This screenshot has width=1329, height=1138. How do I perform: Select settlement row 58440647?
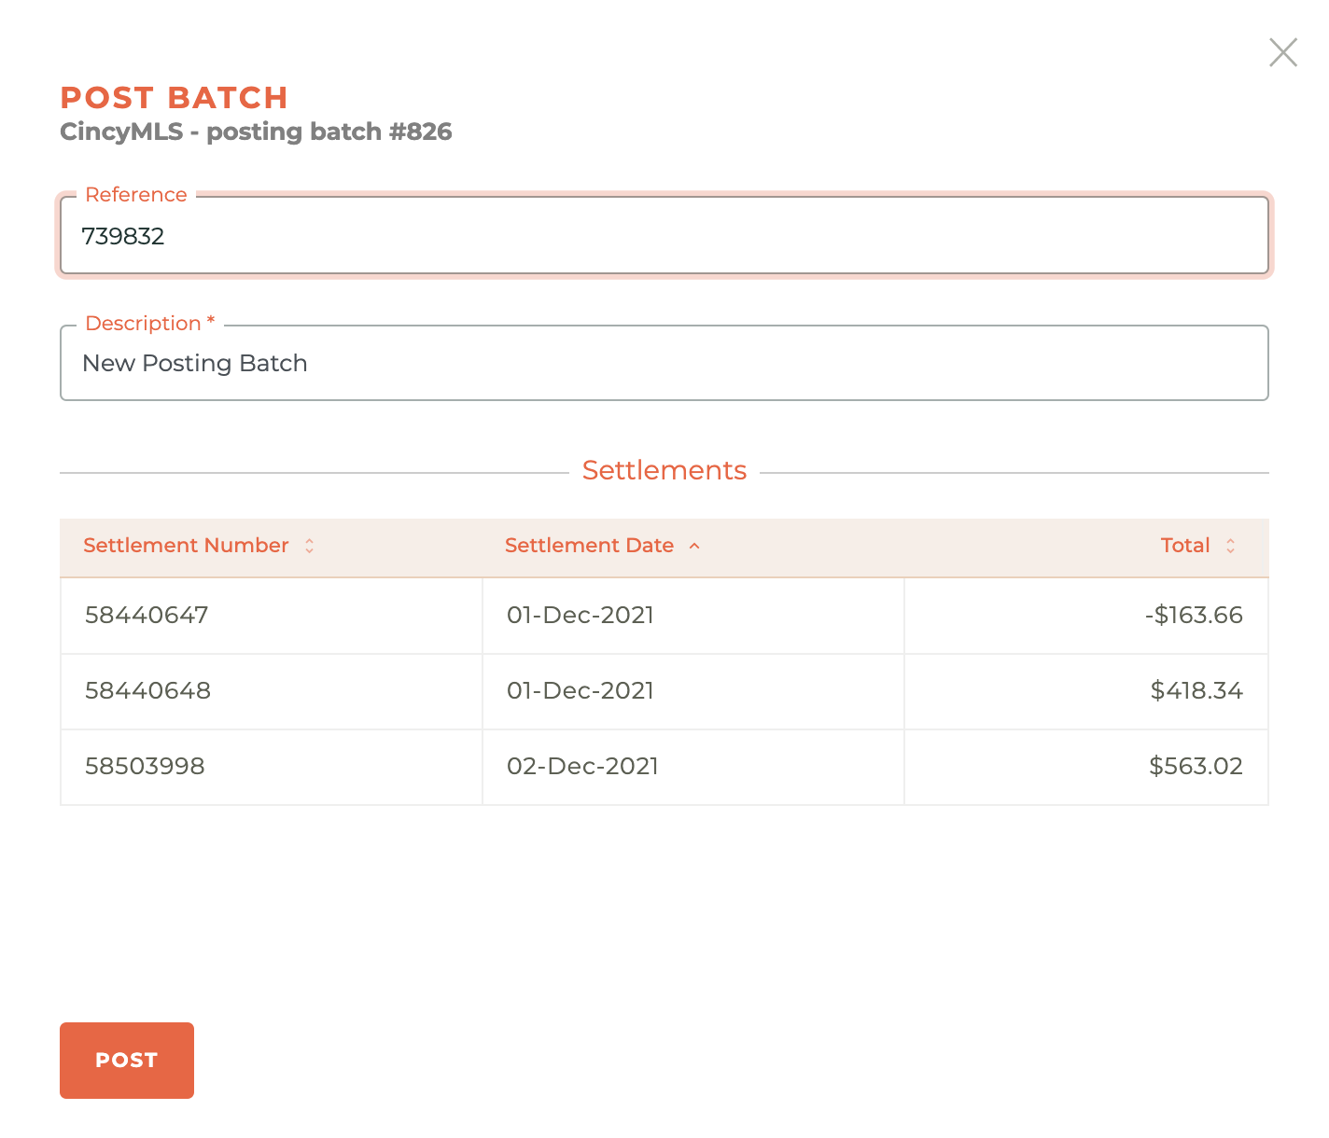click(x=147, y=615)
